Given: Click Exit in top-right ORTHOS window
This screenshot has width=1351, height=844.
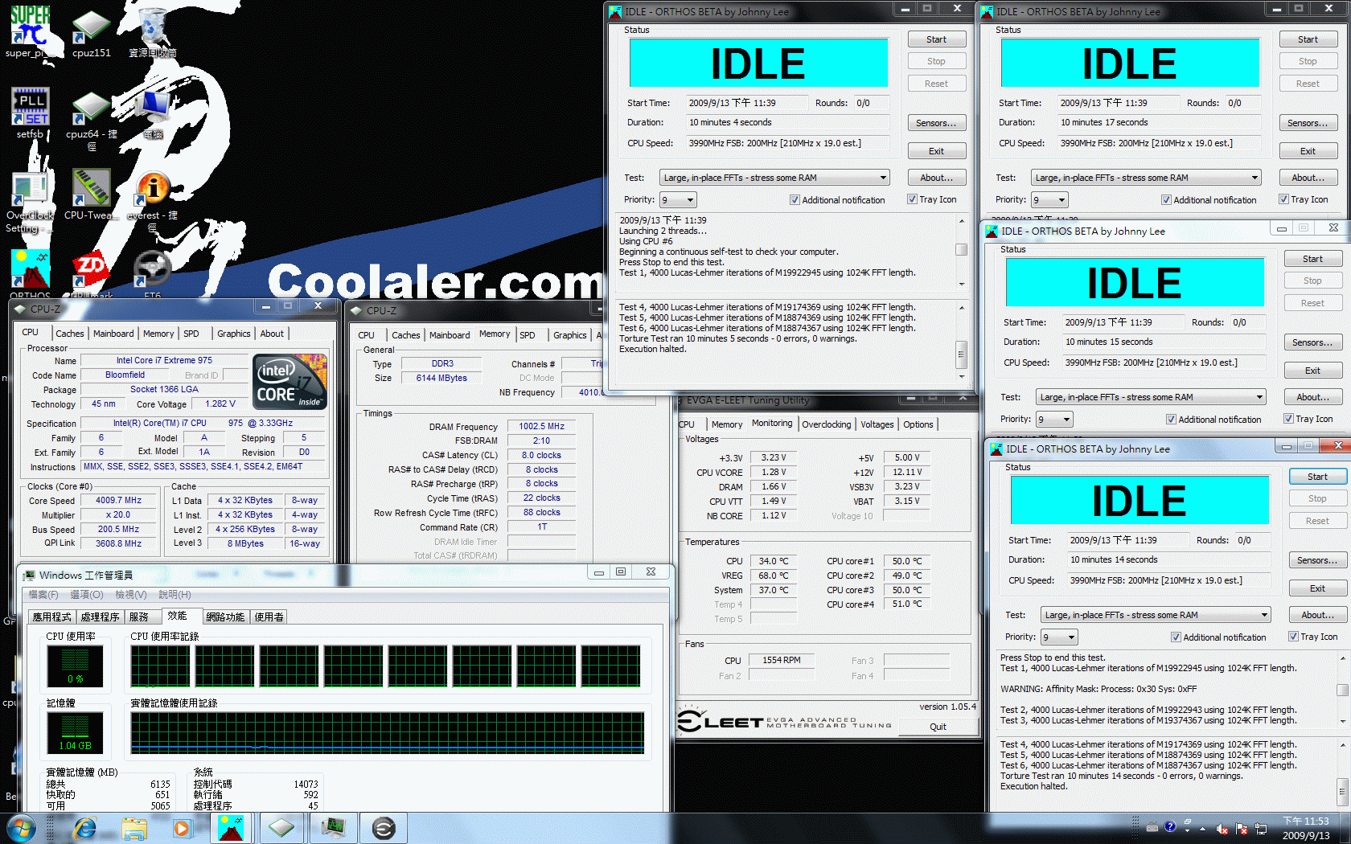Looking at the screenshot, I should [x=1308, y=151].
